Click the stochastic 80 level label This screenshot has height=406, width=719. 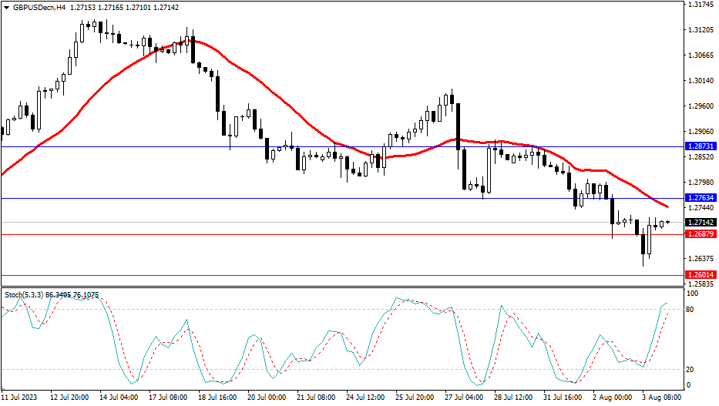coord(691,309)
